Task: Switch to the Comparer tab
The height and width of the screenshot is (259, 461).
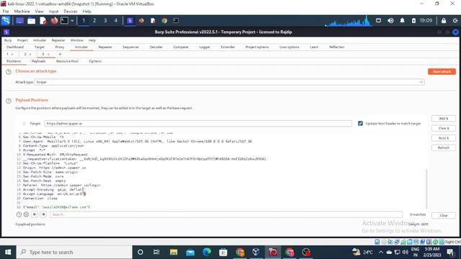Action: pyautogui.click(x=181, y=47)
